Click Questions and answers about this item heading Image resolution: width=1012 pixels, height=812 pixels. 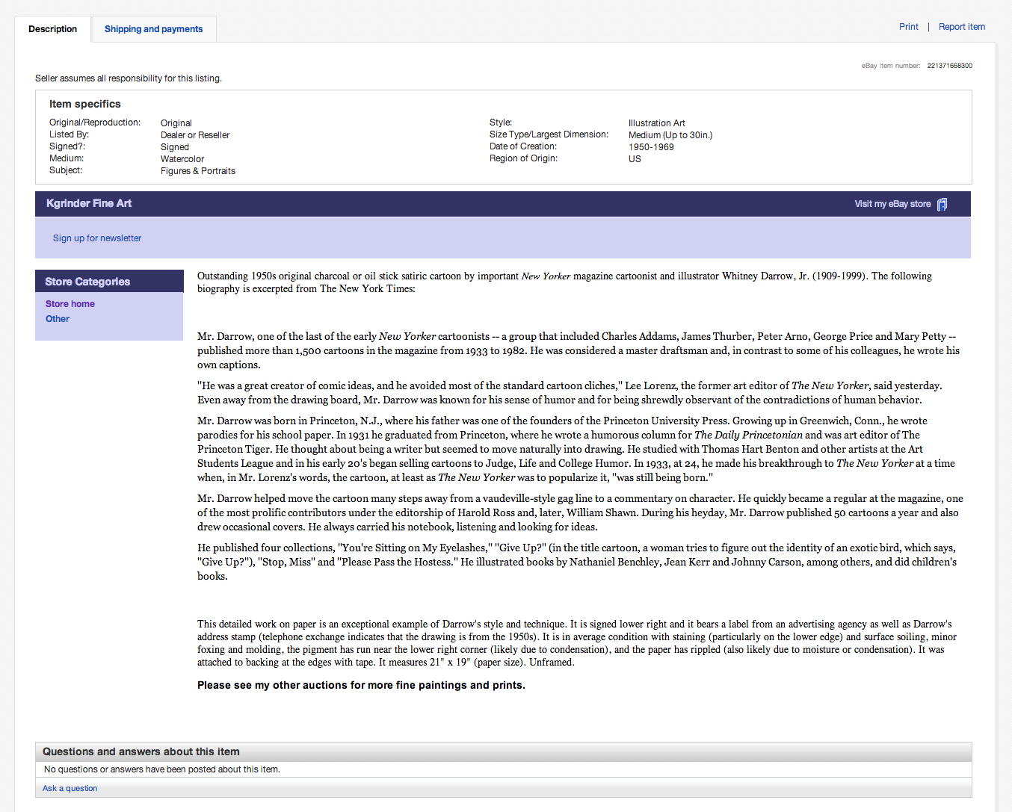[x=141, y=751]
